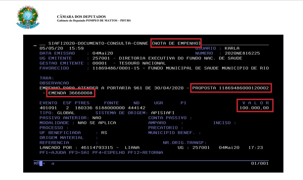The width and height of the screenshot is (303, 180).
Task: Click PROPOSTA 11869486000120002 text
Action: point(230,88)
